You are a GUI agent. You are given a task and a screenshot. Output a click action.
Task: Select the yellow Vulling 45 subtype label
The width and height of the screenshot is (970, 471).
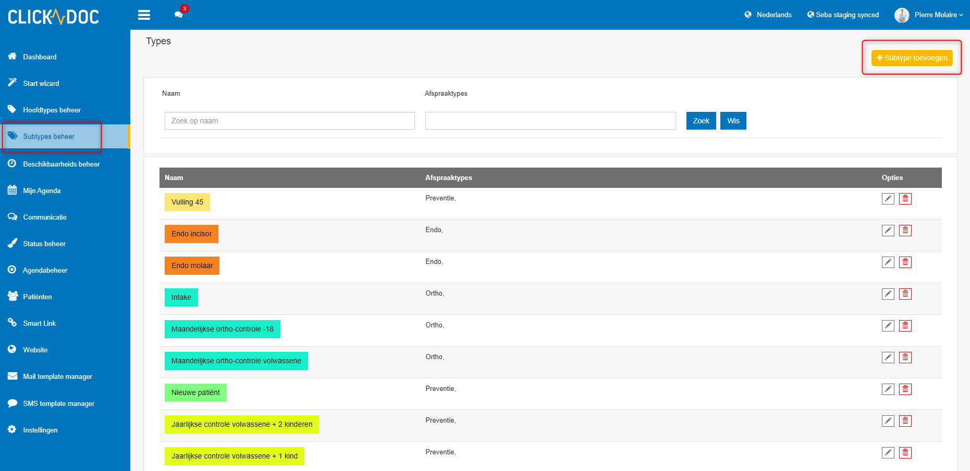click(187, 202)
